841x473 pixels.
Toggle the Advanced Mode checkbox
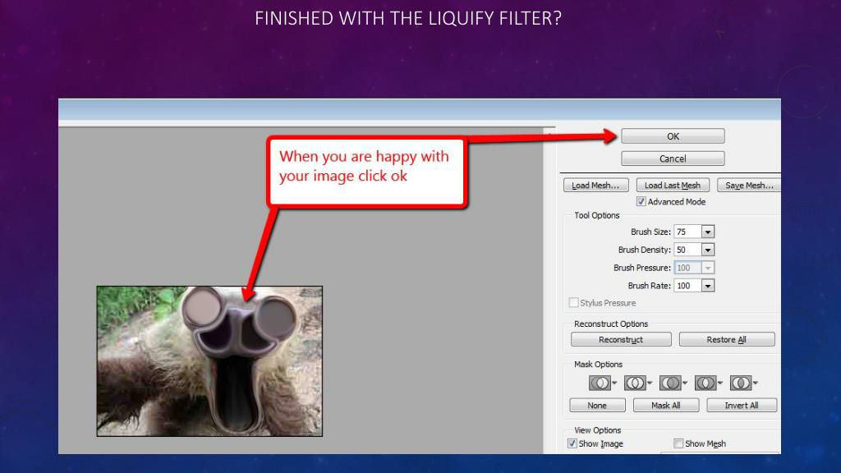coord(641,202)
